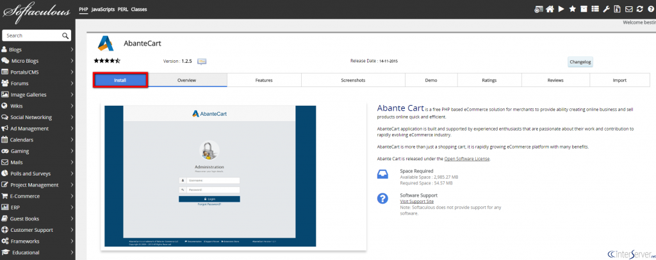Image resolution: width=656 pixels, height=260 pixels.
Task: Click the Calendars category icon
Action: [x=4, y=140]
